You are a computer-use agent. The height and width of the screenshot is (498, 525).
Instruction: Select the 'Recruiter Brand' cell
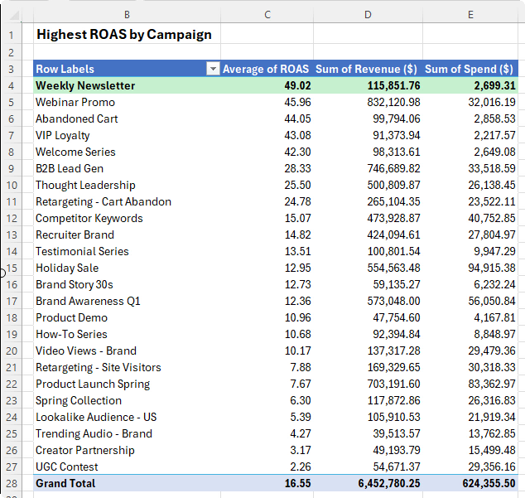point(127,235)
